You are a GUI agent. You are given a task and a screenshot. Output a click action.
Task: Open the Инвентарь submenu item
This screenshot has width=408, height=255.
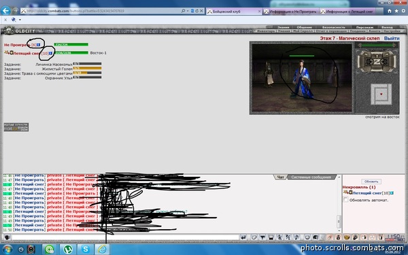(x=266, y=31)
